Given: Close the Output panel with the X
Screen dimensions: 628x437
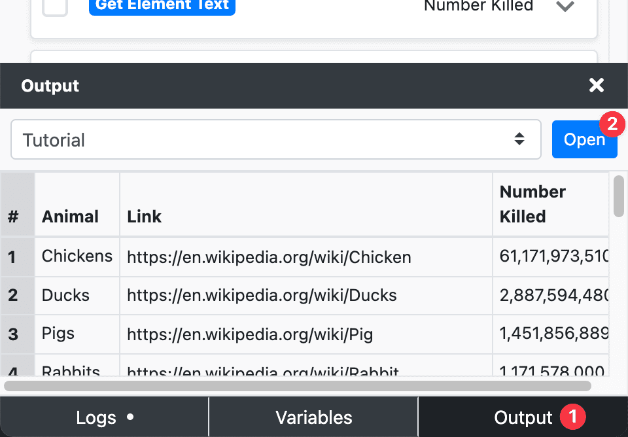Looking at the screenshot, I should coord(596,86).
